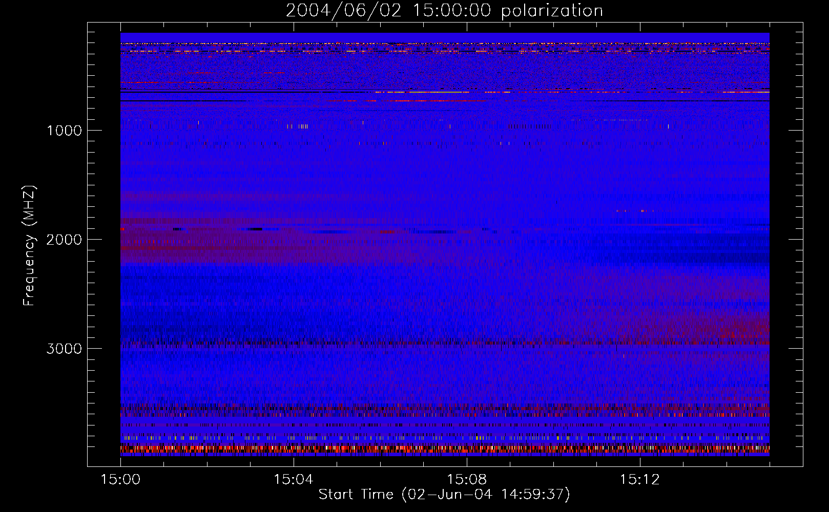
Task: Click the "2000" frequency tick label
Action: coord(64,240)
